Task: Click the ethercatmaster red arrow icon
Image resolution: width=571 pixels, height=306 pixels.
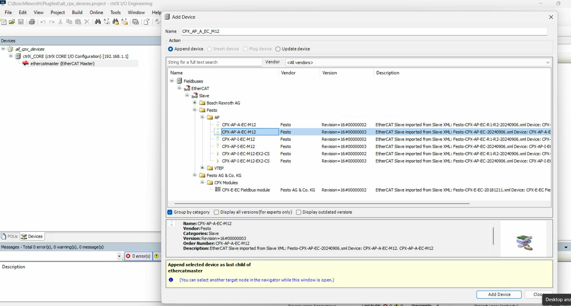Action: tap(25, 63)
